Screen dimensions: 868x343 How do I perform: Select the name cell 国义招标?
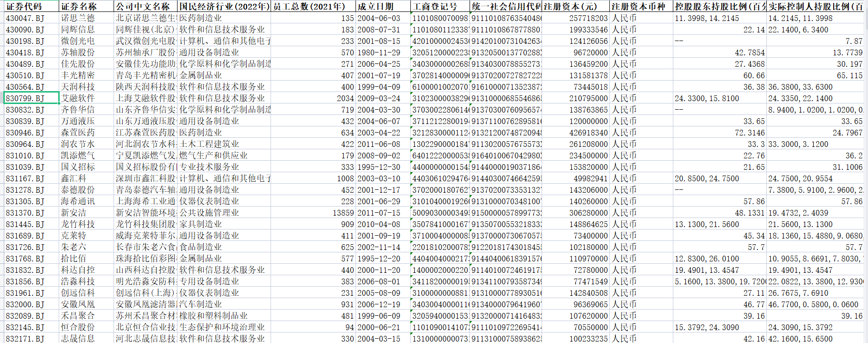tap(86, 167)
